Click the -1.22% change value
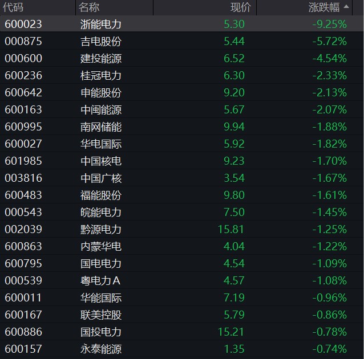 click(x=329, y=246)
